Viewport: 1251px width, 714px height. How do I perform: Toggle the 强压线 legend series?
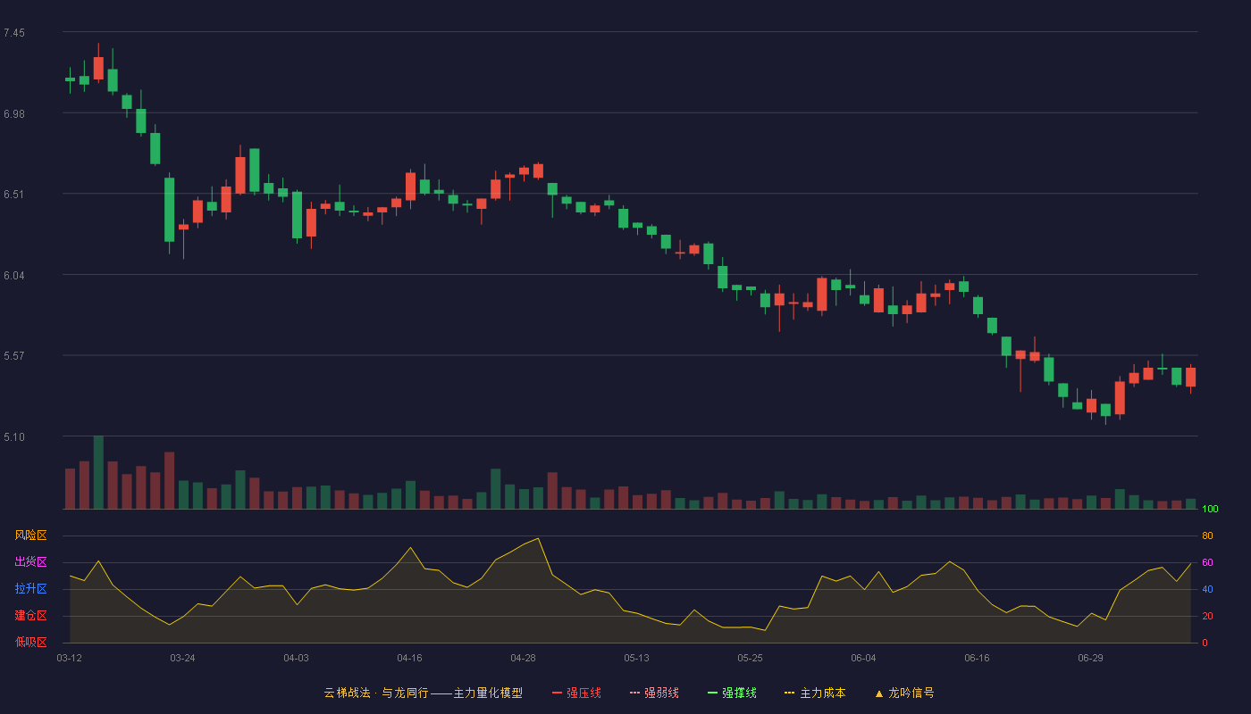click(576, 693)
